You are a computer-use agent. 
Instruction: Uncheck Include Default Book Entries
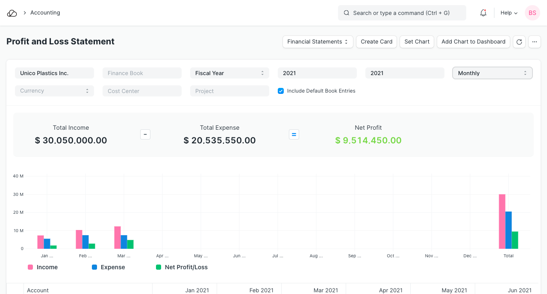coord(281,91)
